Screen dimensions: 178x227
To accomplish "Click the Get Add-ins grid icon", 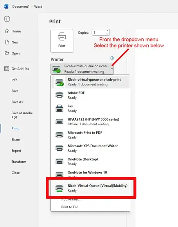I will click(x=7, y=68).
